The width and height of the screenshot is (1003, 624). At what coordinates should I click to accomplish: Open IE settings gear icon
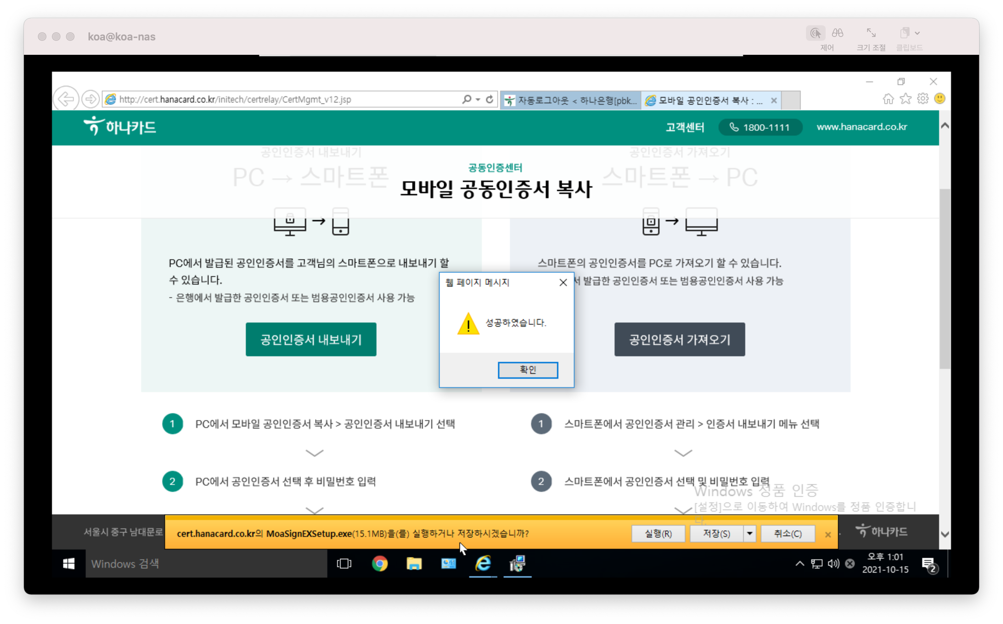(923, 99)
